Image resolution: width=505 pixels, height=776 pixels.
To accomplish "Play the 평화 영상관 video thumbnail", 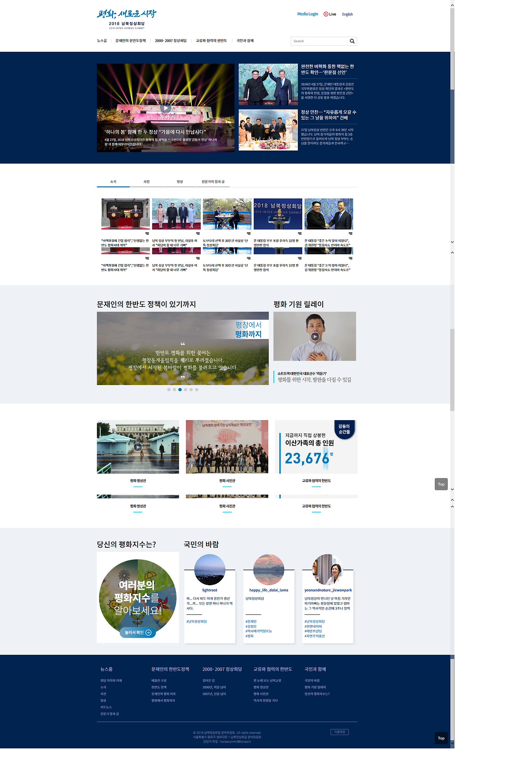I will point(137,447).
